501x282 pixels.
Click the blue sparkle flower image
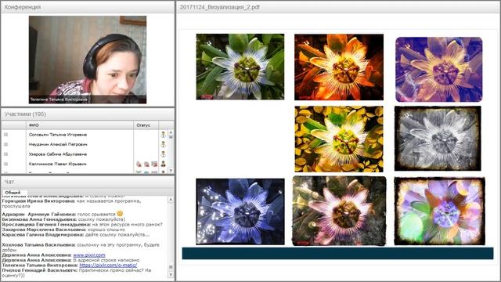click(240, 211)
